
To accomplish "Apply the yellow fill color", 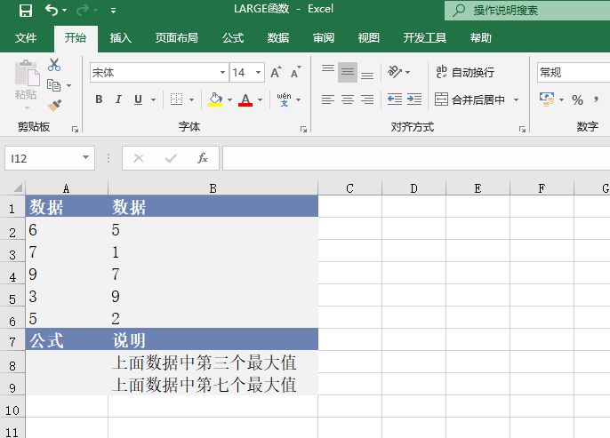I will click(214, 100).
